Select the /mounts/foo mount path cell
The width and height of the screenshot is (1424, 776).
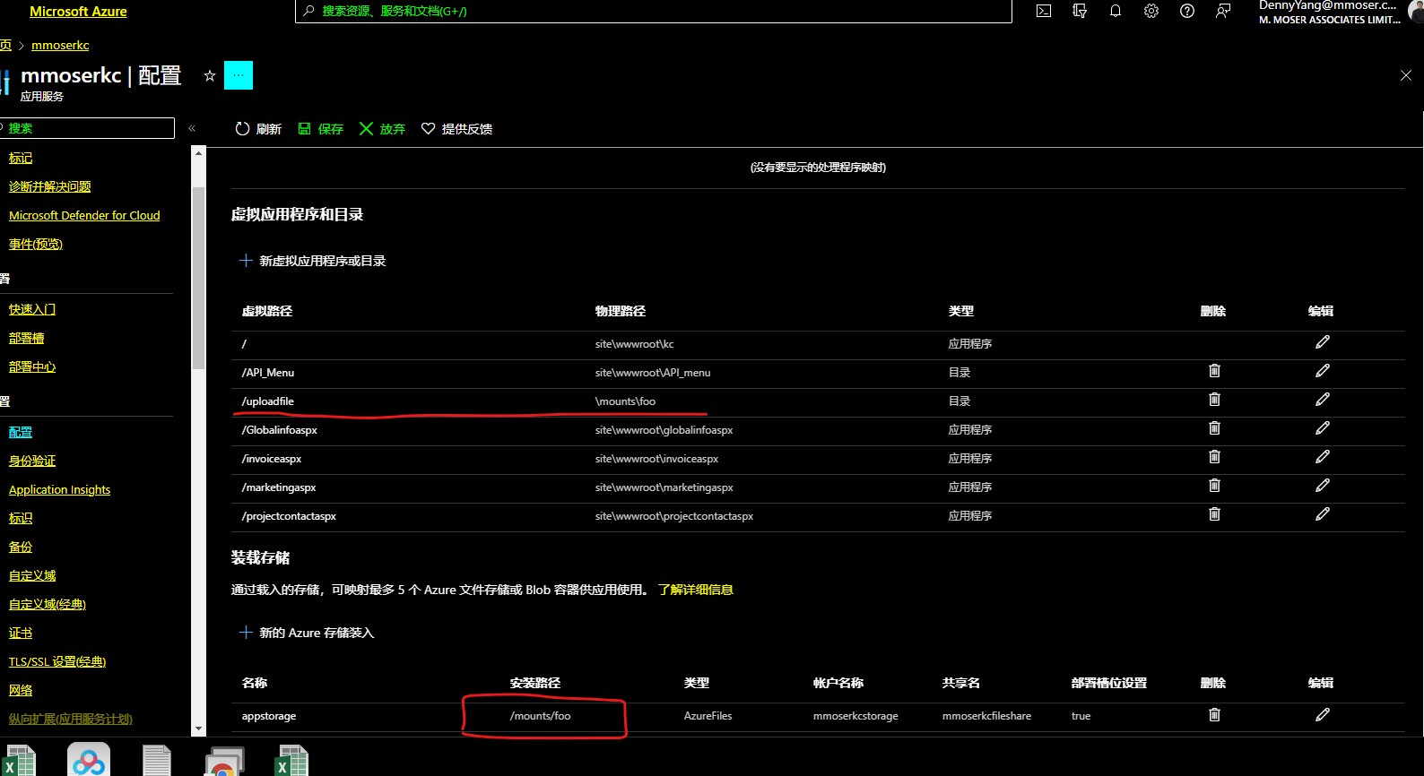pos(540,715)
